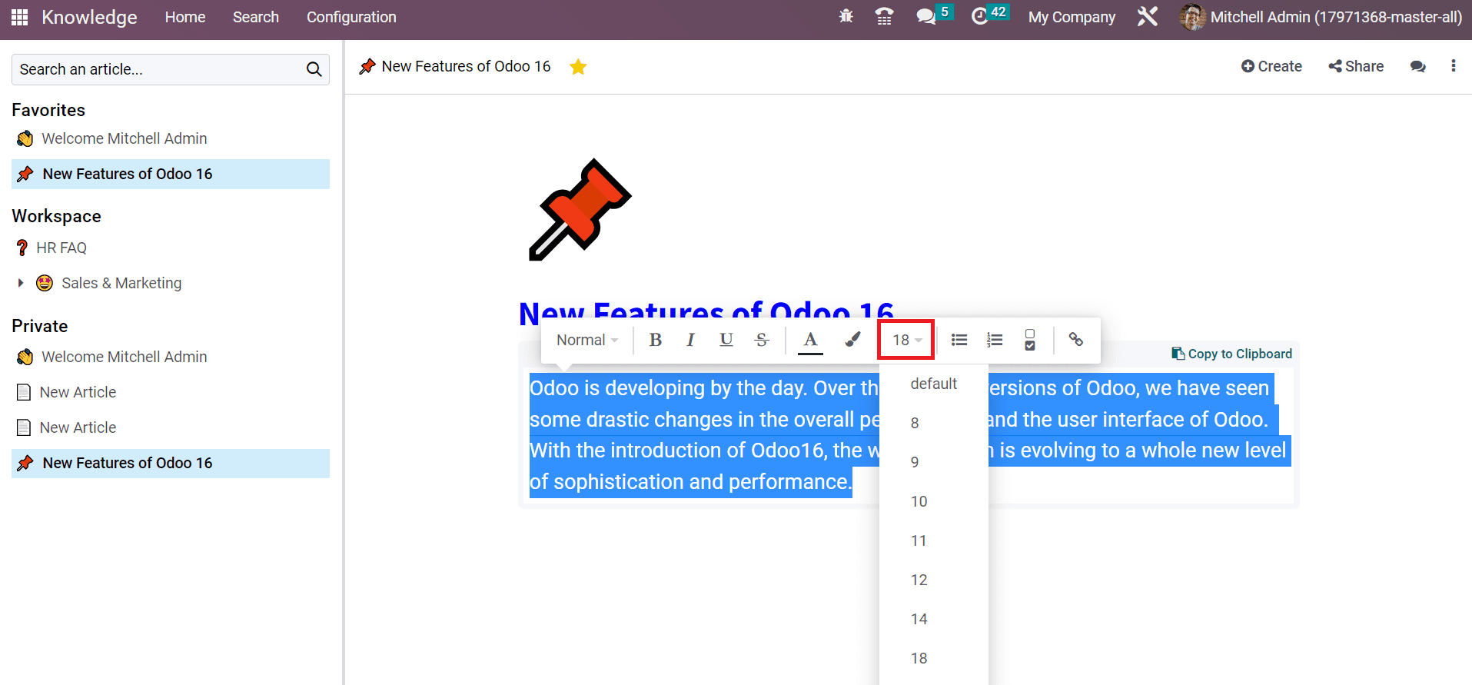Toggle favorite star on article title

click(578, 67)
